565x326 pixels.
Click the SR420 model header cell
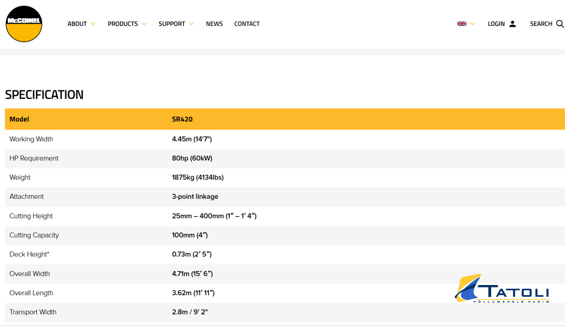(x=182, y=119)
